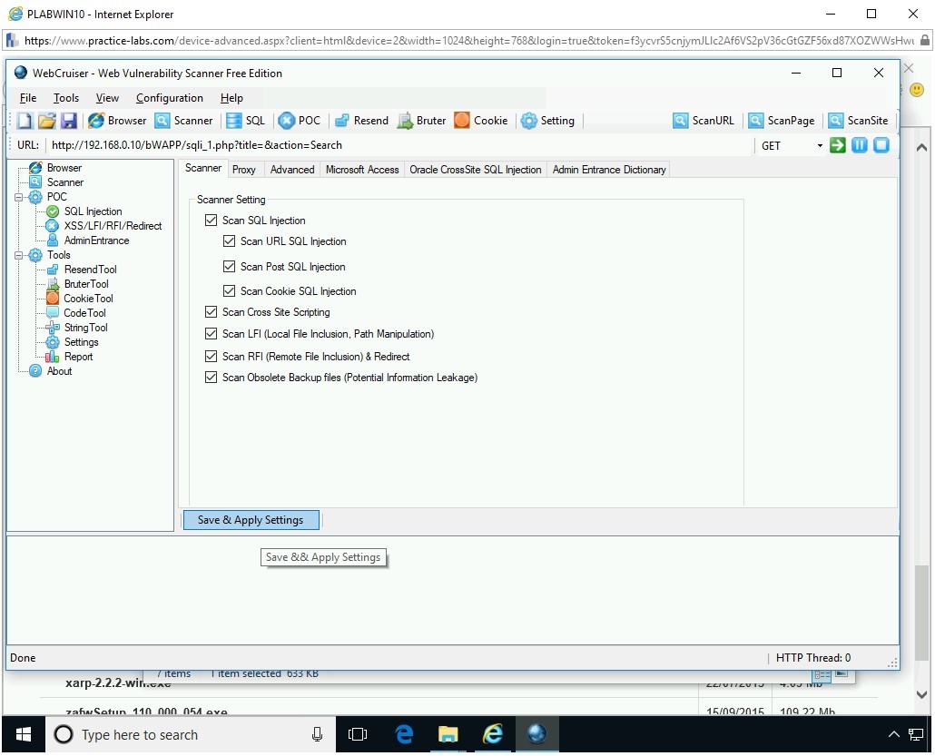Open the POC toolbar tool
The image size is (935, 756).
tap(300, 121)
